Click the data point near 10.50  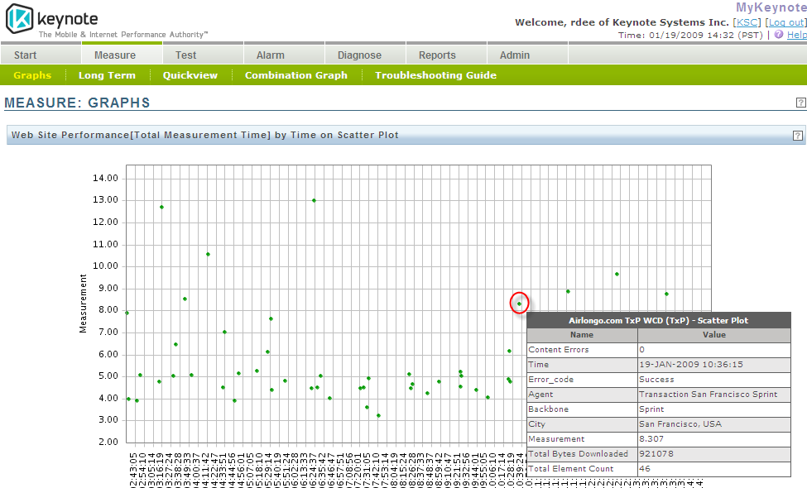coord(208,254)
